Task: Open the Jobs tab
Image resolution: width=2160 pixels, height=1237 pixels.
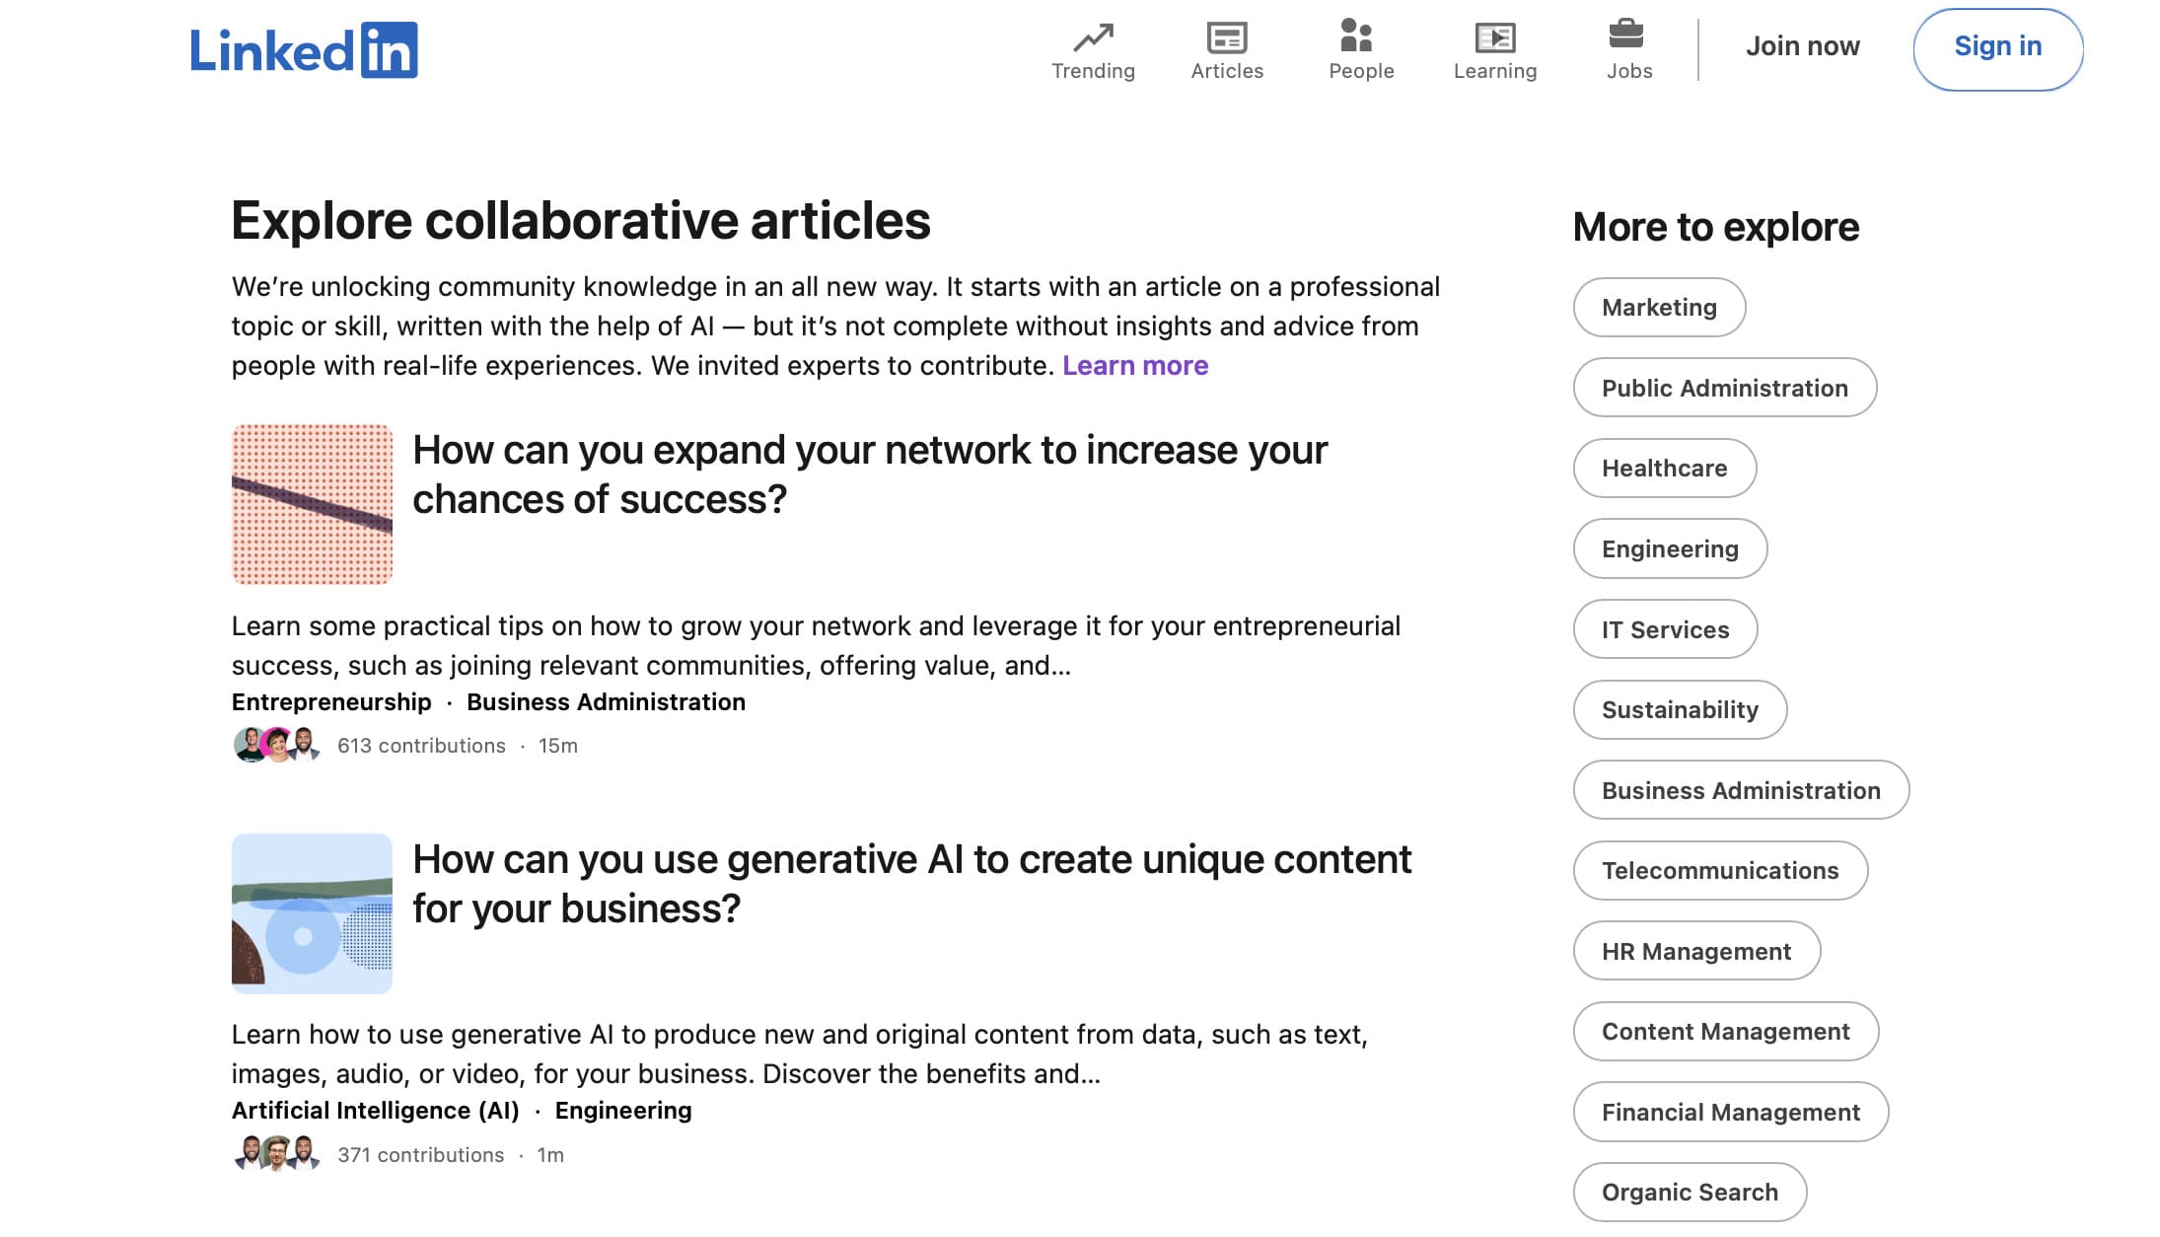Action: pyautogui.click(x=1629, y=49)
